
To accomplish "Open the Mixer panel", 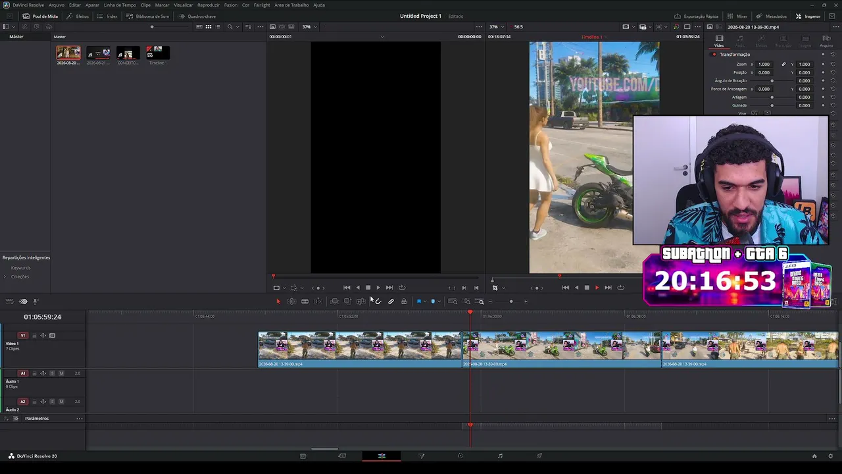I will tap(737, 16).
